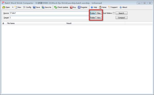Viewport: 154px width, 95px height.
Task: Open Help from the toolbar
Action: [x=94, y=7]
